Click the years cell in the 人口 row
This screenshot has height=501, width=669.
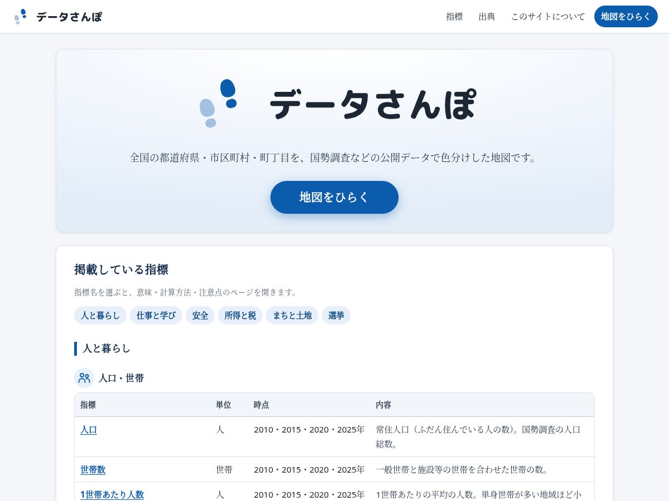tap(309, 430)
